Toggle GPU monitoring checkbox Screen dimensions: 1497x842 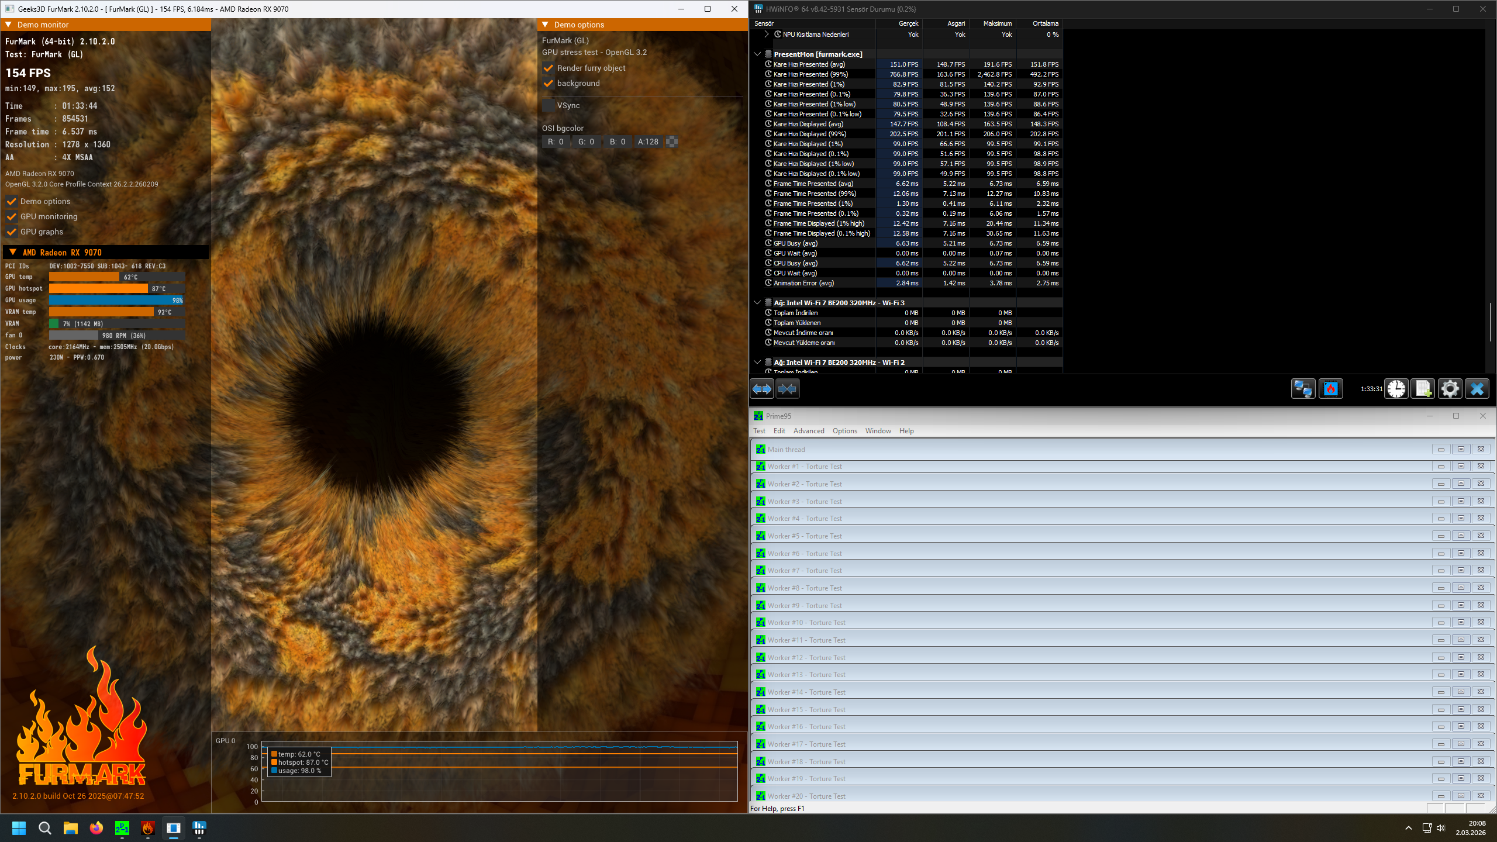point(12,217)
